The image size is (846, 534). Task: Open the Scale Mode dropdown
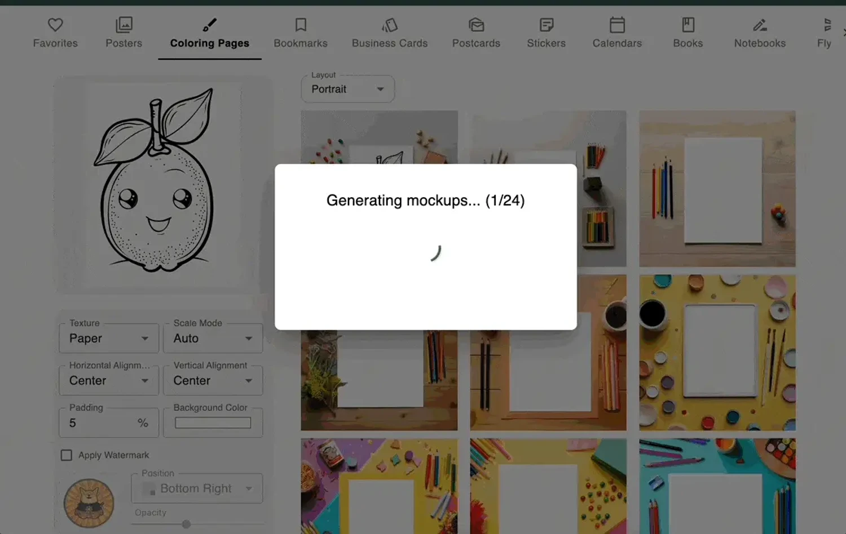(x=213, y=338)
